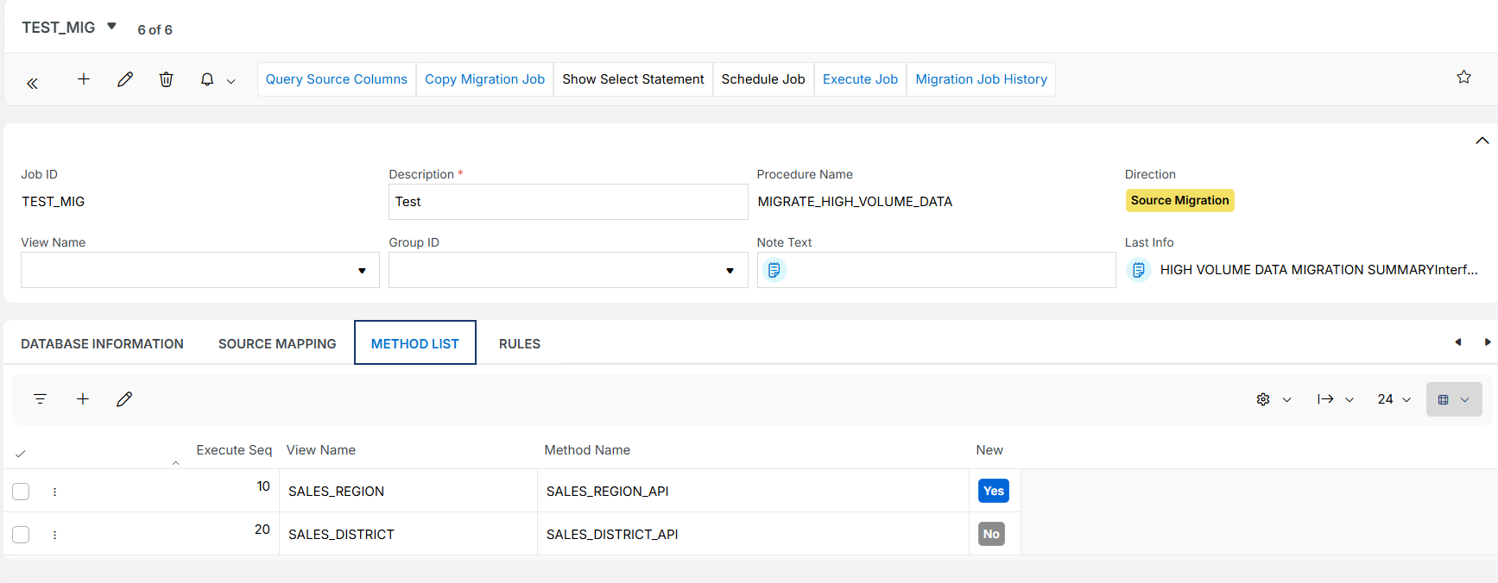Click Execute Seq value 20
This screenshot has width=1498, height=583.
coord(262,530)
